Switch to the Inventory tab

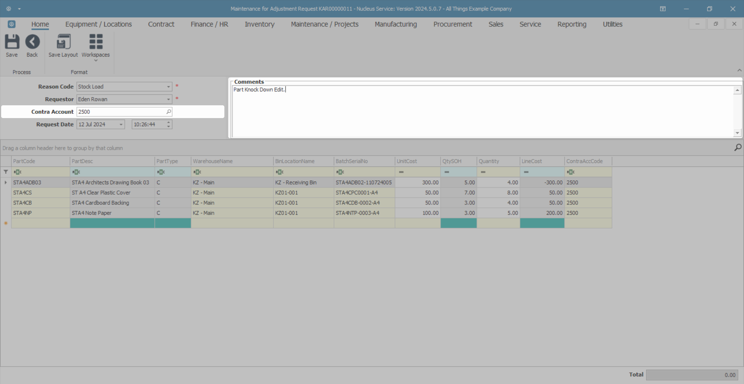click(x=260, y=24)
